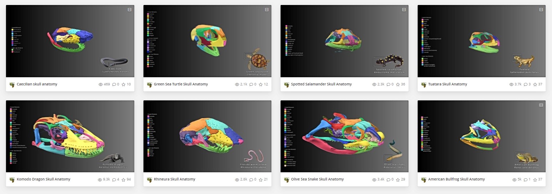Open the Green Sea Turtle Skull Anatomy link
552x194 pixels.
click(x=181, y=84)
